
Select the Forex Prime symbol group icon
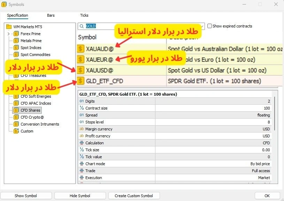pyautogui.click(x=16, y=34)
